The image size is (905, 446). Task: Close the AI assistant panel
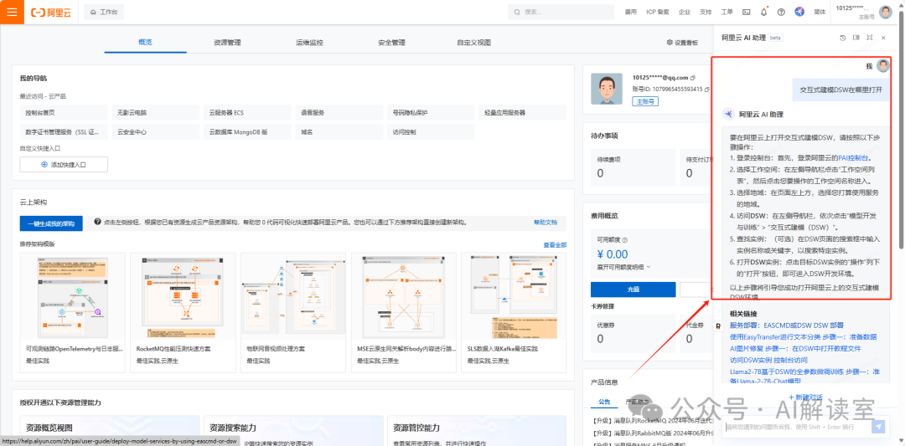[883, 38]
